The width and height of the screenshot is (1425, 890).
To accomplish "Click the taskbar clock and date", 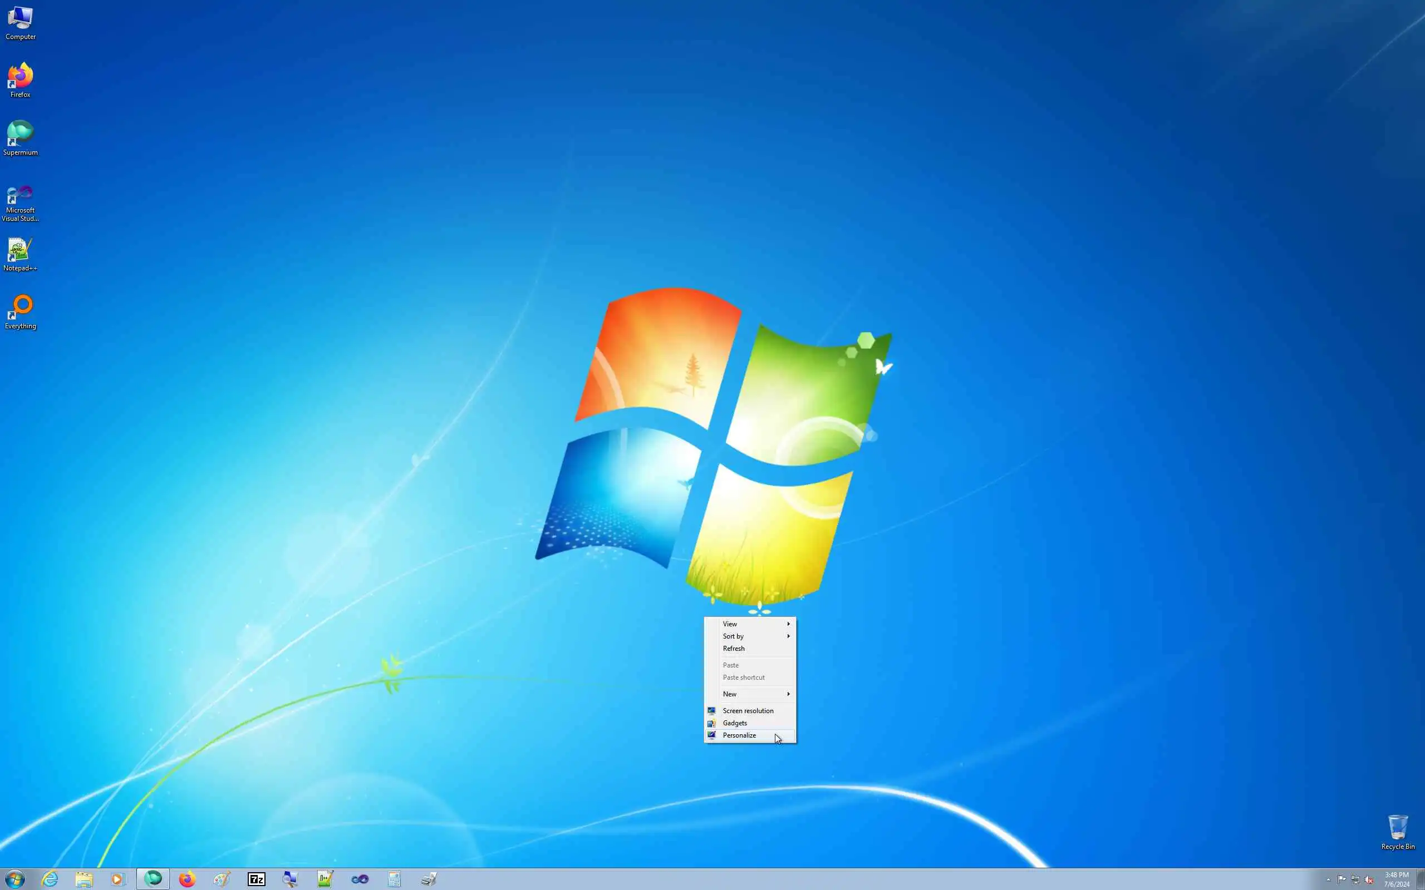I will click(1396, 879).
